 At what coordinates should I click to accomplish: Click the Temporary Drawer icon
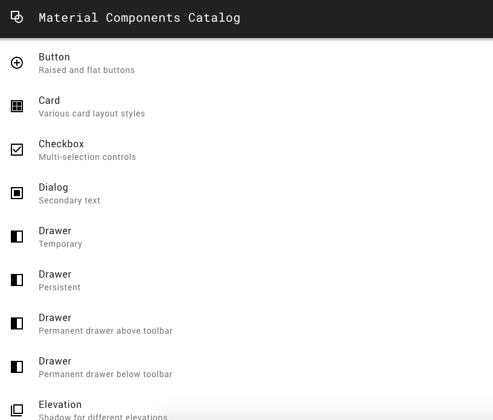click(17, 237)
